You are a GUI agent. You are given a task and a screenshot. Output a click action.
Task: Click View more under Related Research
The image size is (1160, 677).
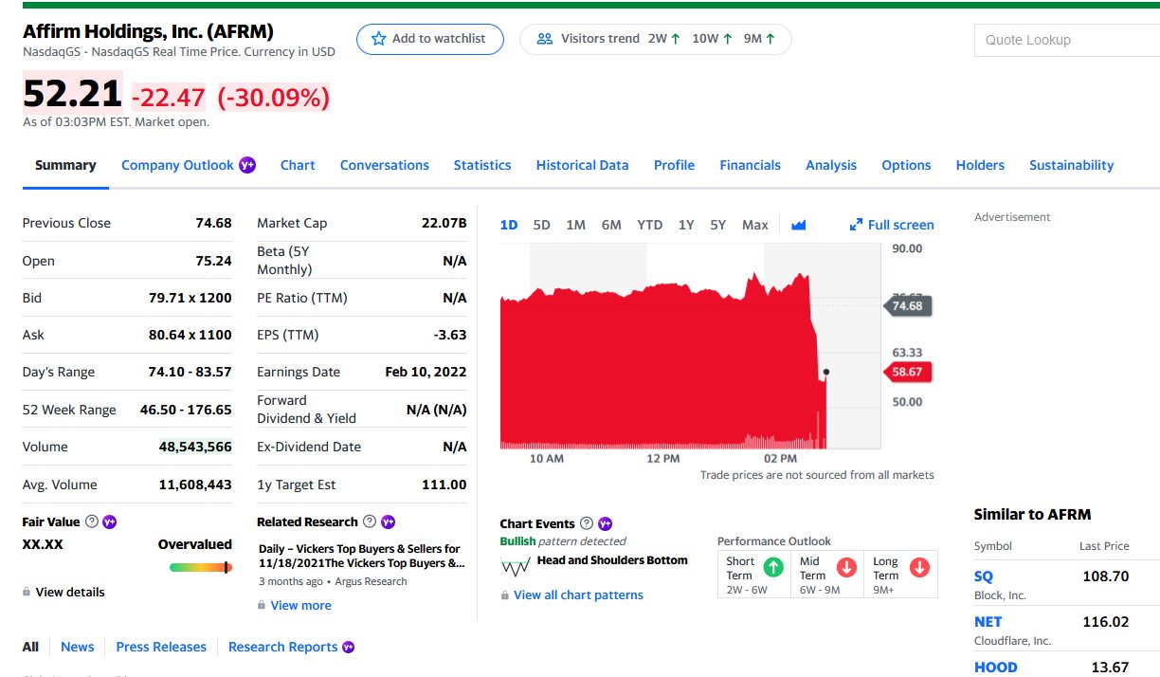[301, 605]
